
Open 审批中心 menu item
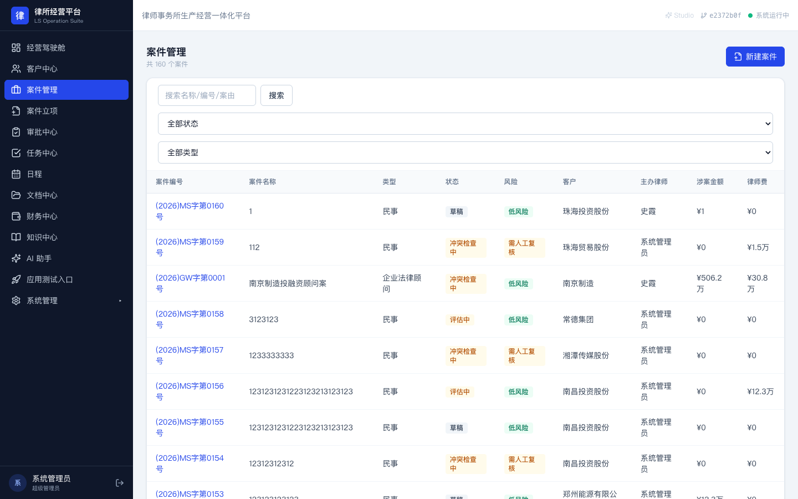[66, 132]
